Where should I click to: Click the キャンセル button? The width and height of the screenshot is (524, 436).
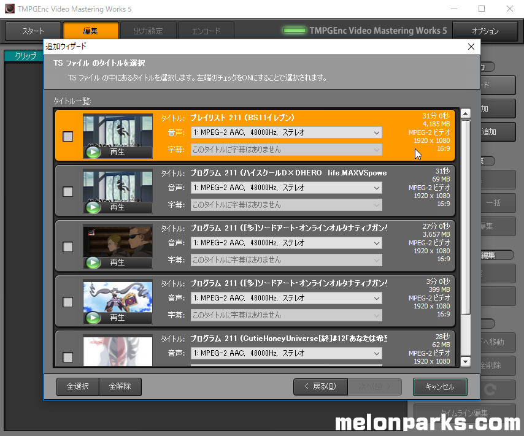[440, 387]
